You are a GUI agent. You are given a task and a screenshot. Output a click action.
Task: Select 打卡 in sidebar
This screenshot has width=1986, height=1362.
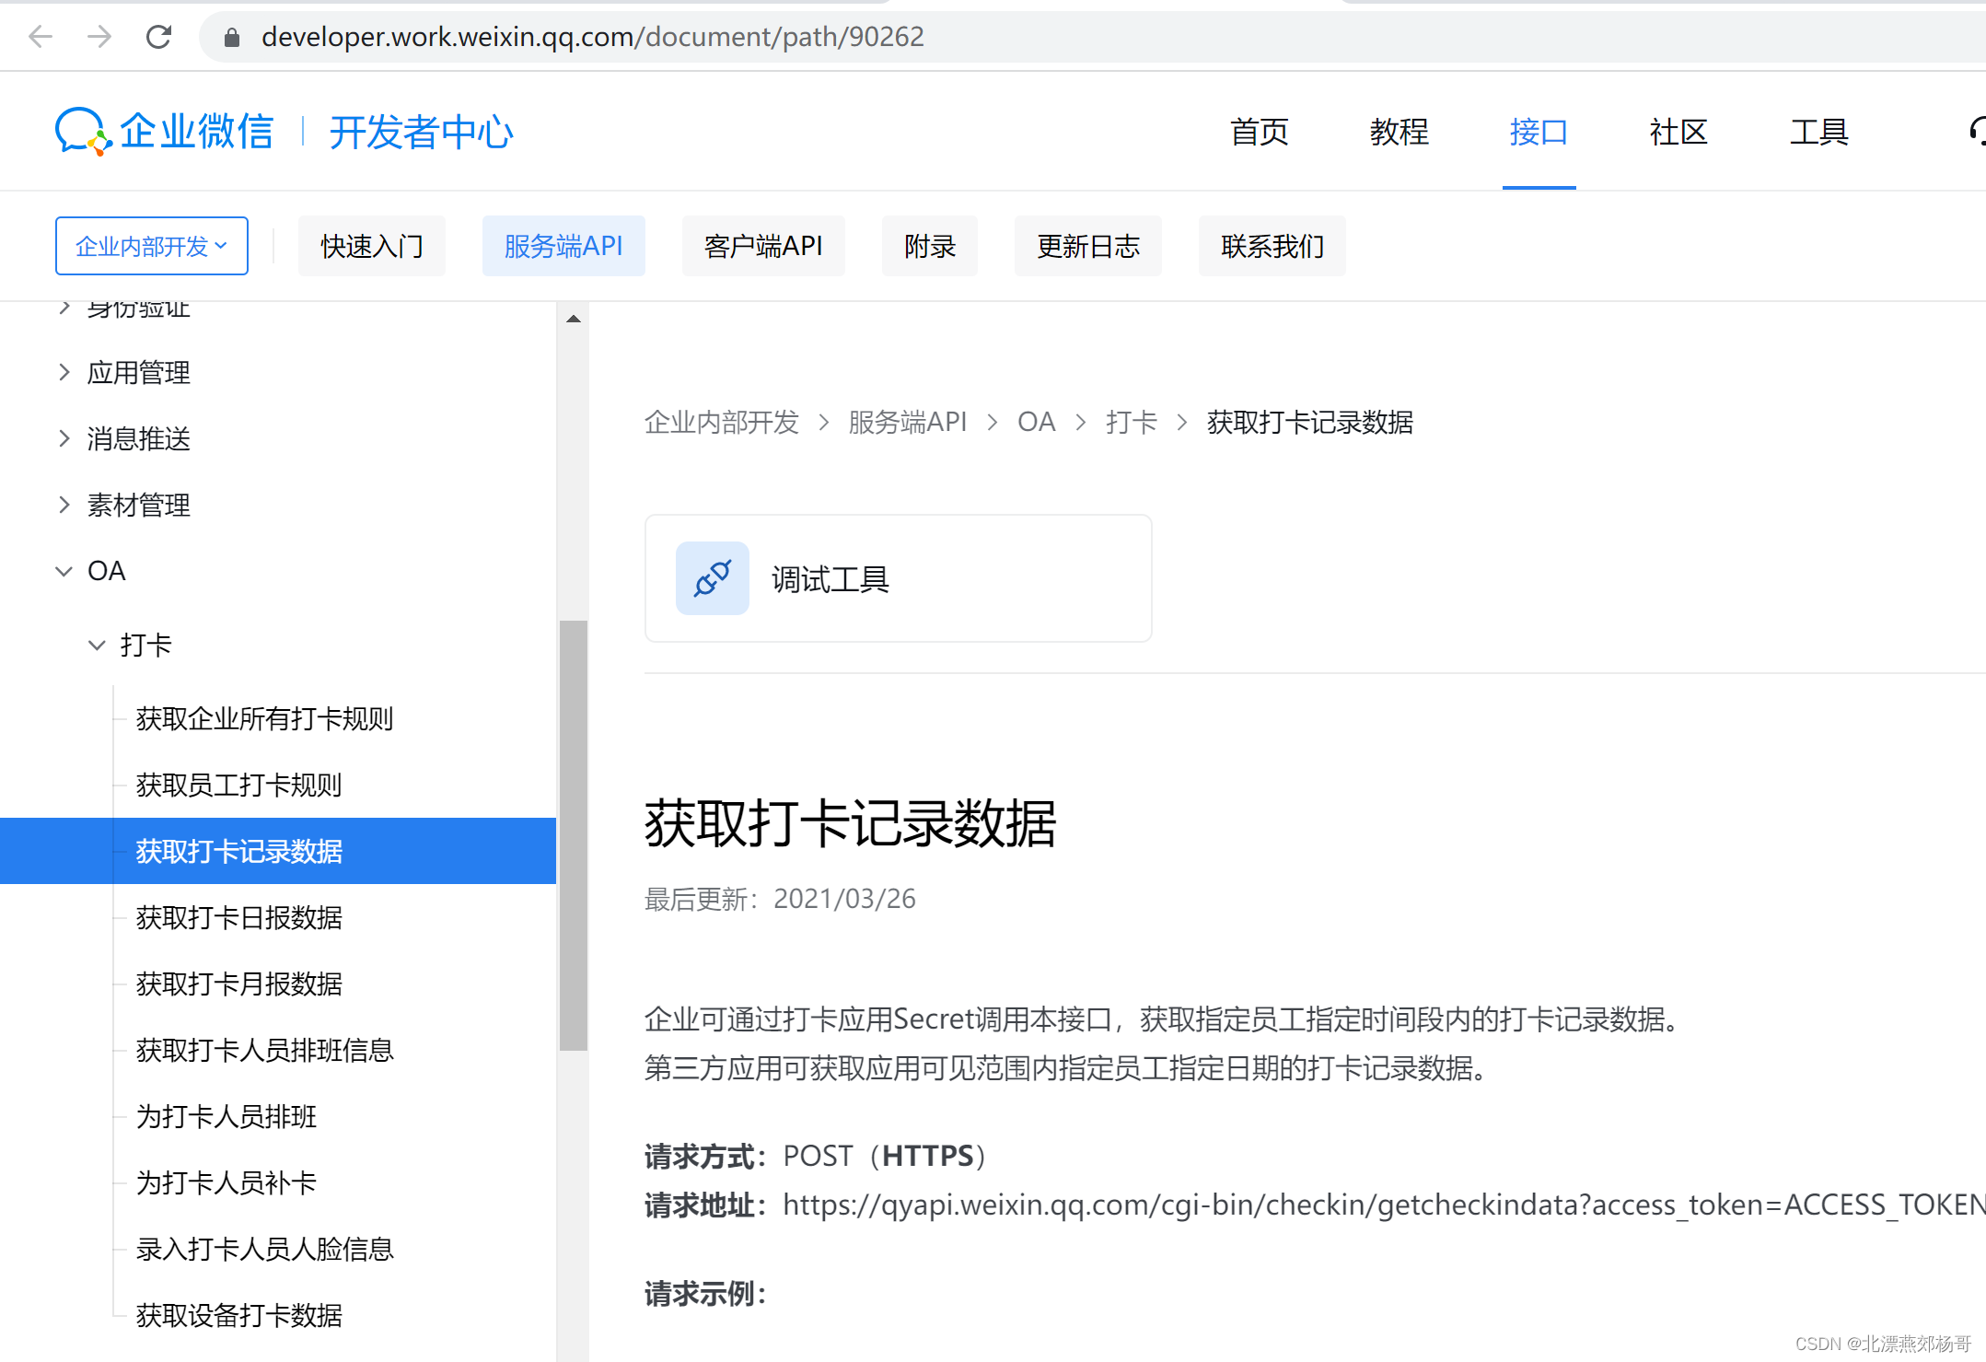[x=145, y=645]
